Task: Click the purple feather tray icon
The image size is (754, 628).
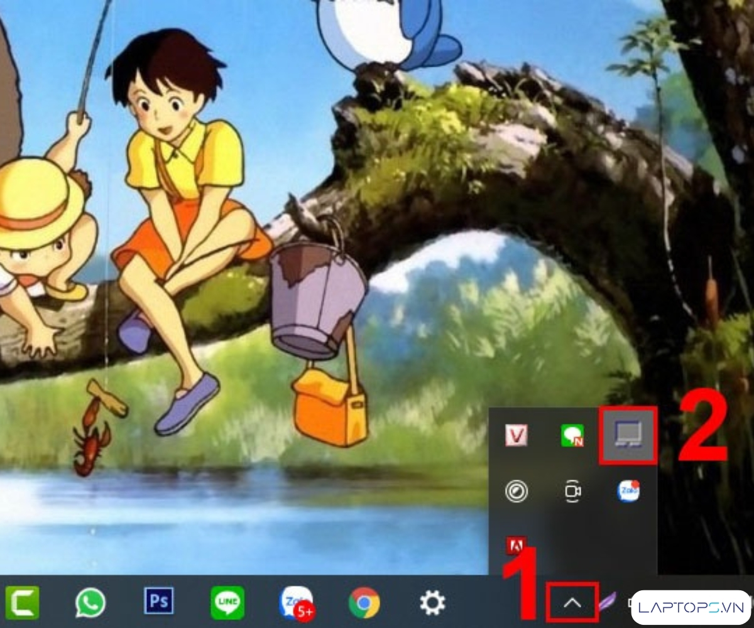Action: click(607, 603)
